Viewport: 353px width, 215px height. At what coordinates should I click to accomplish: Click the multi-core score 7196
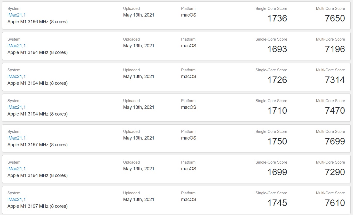[335, 49]
